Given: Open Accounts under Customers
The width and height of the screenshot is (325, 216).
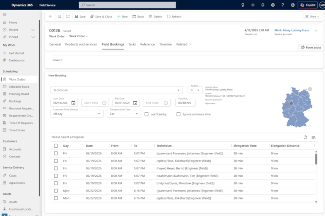Looking at the screenshot, I should coord(15,149).
